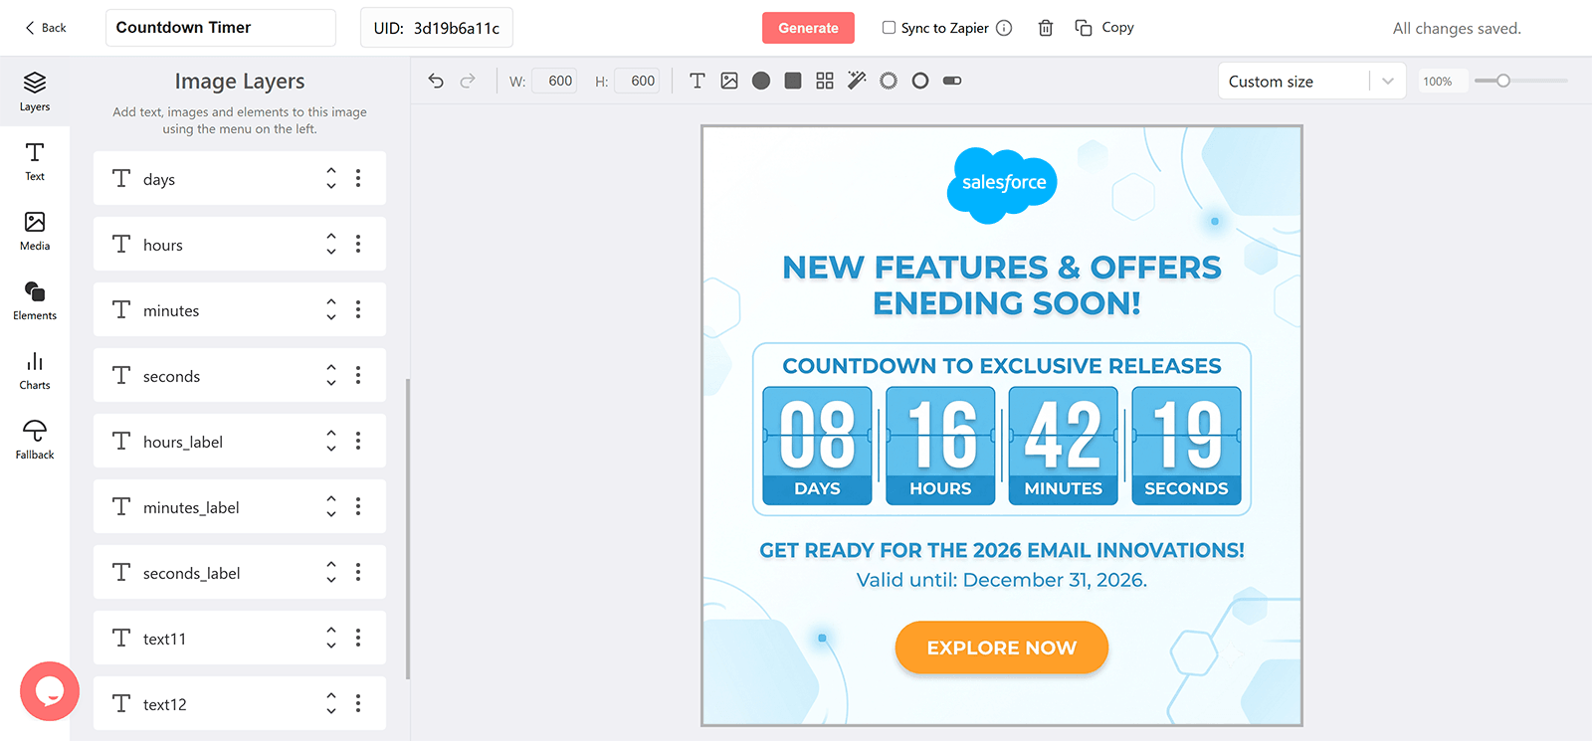Reorder the text11 layer with arrows
The image size is (1592, 741).
tap(331, 638)
